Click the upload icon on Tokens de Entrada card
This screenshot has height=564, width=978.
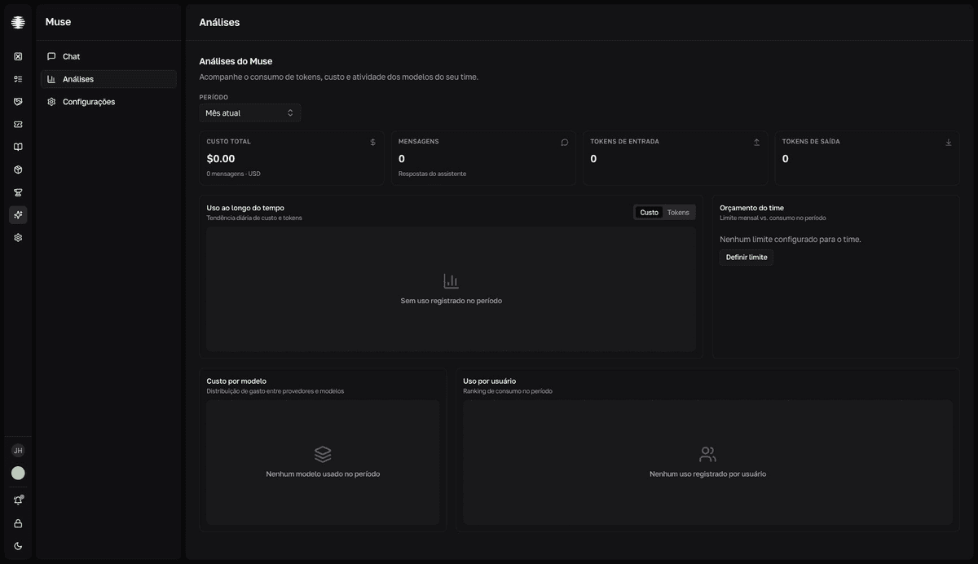point(756,142)
